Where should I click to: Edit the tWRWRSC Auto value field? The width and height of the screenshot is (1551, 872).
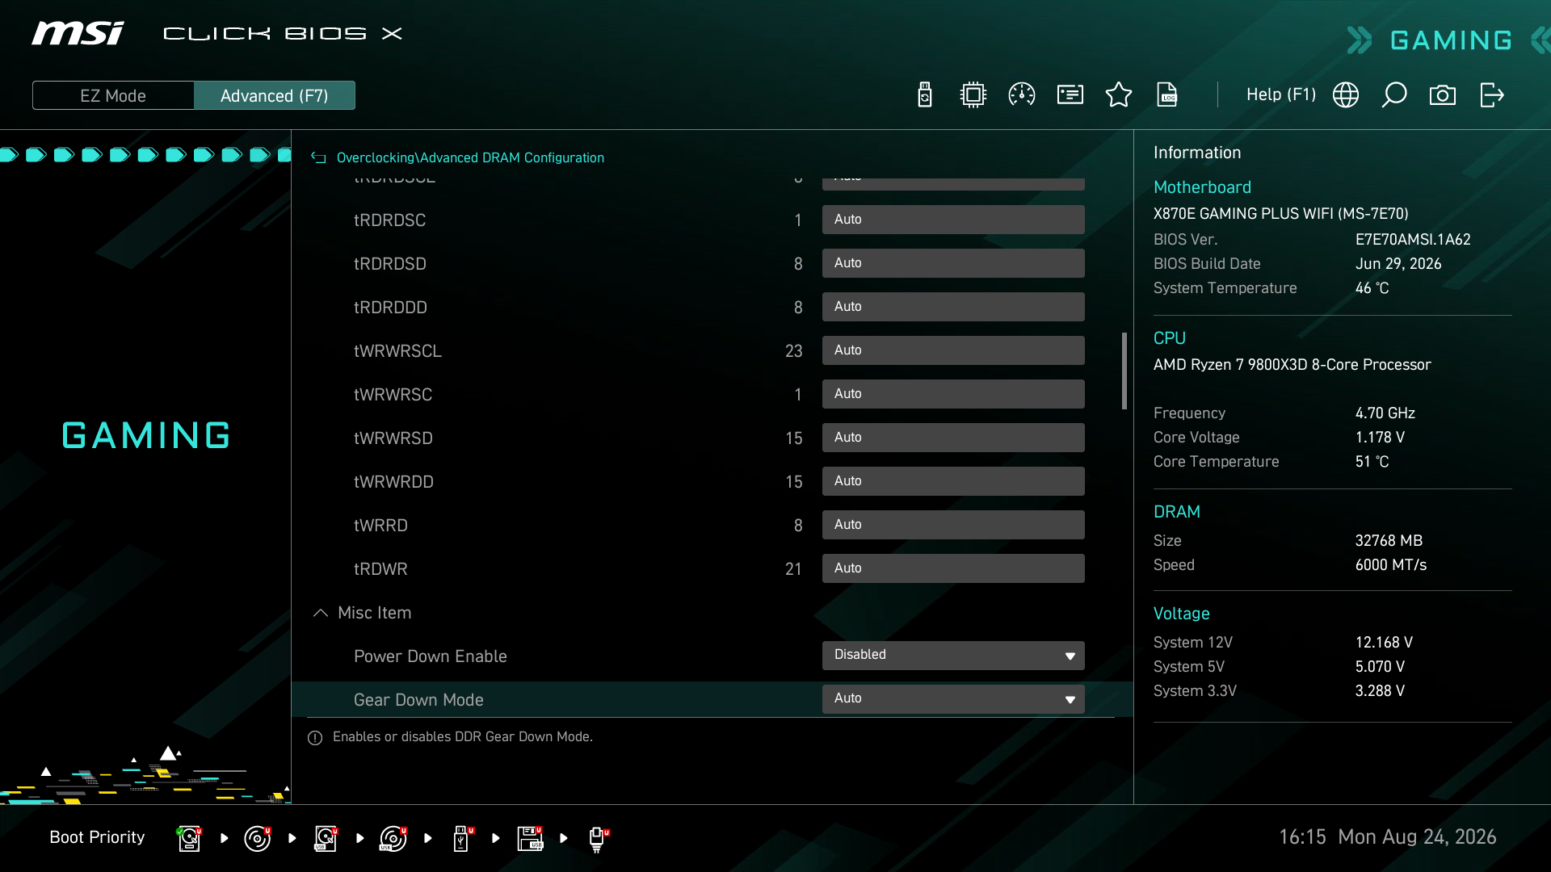tap(953, 394)
